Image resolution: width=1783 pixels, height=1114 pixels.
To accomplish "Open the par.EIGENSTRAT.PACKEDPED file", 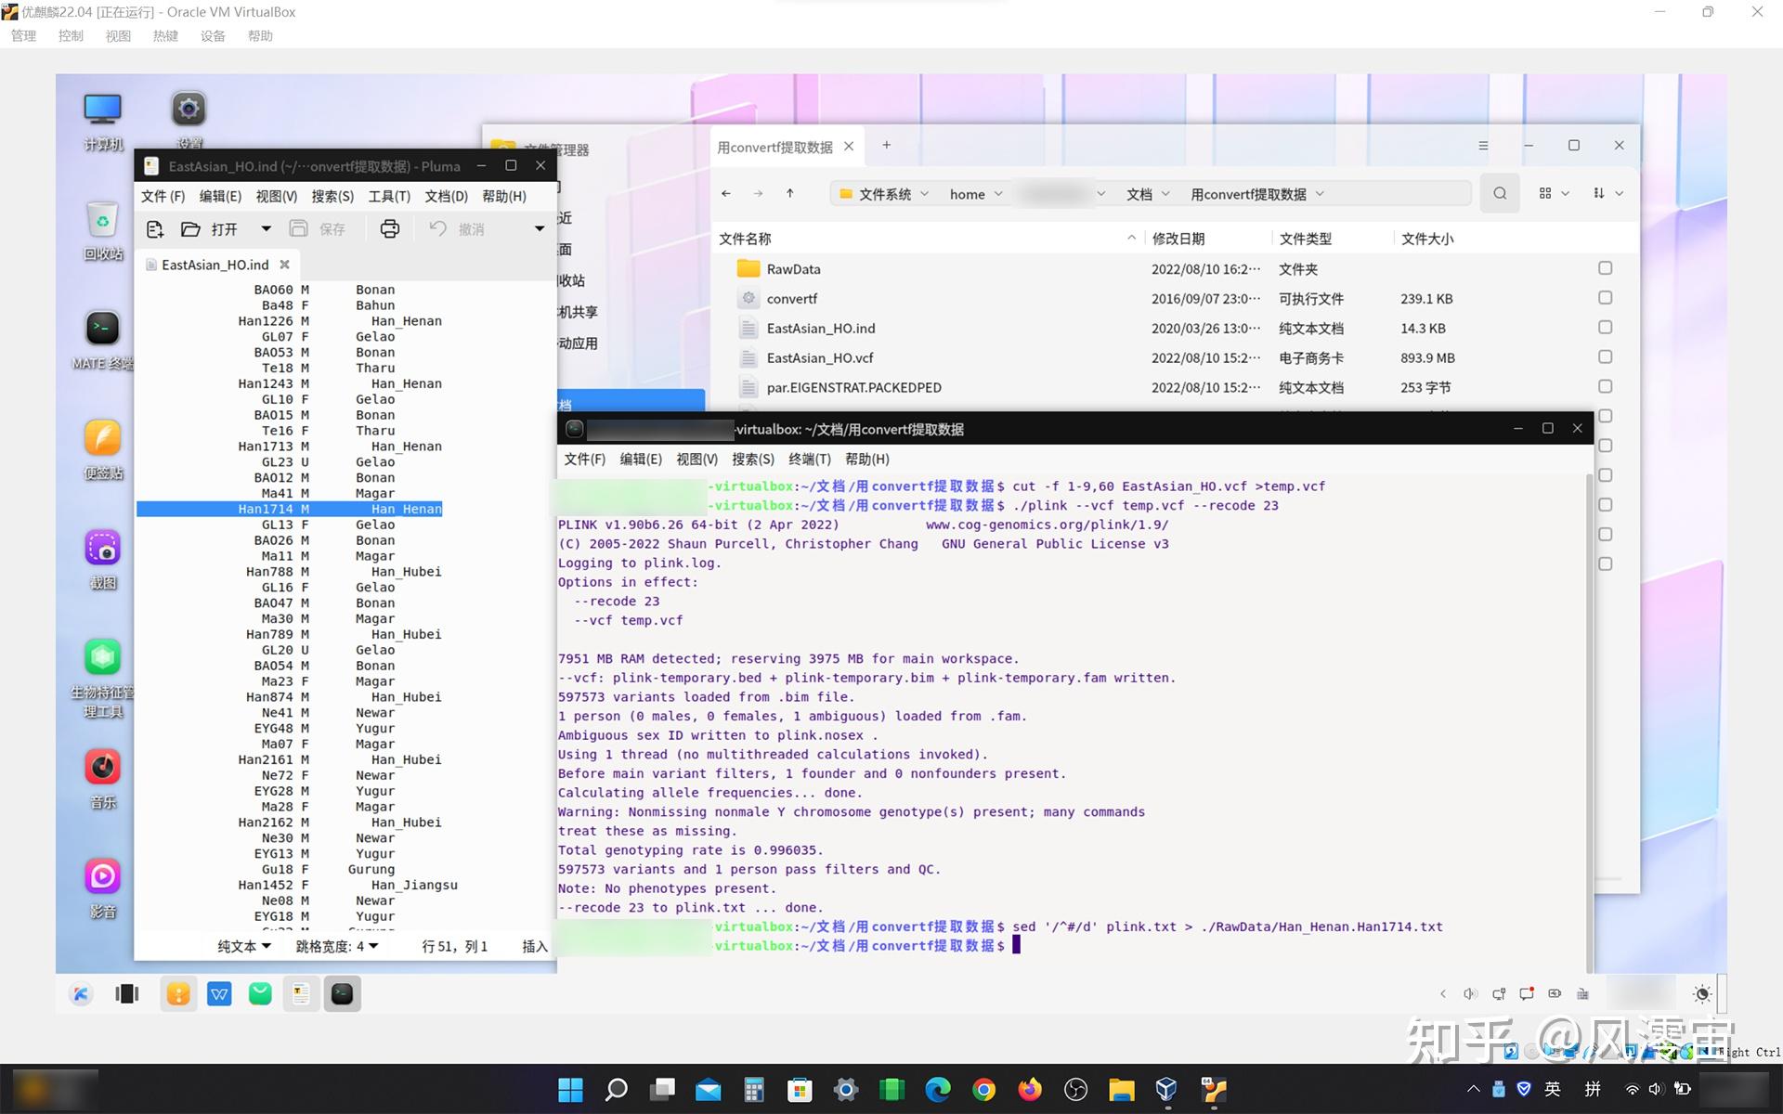I will click(x=853, y=387).
